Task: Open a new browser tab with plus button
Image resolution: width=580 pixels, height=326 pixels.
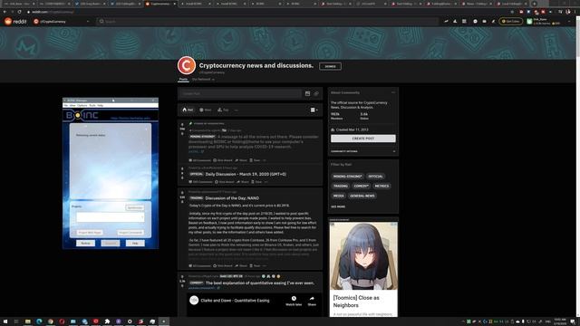Action: (534, 4)
